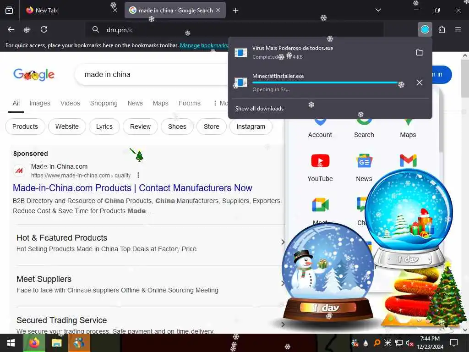Open a new tab with the plus button

236,11
